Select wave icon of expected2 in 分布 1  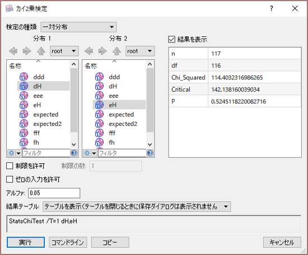pos(24,124)
